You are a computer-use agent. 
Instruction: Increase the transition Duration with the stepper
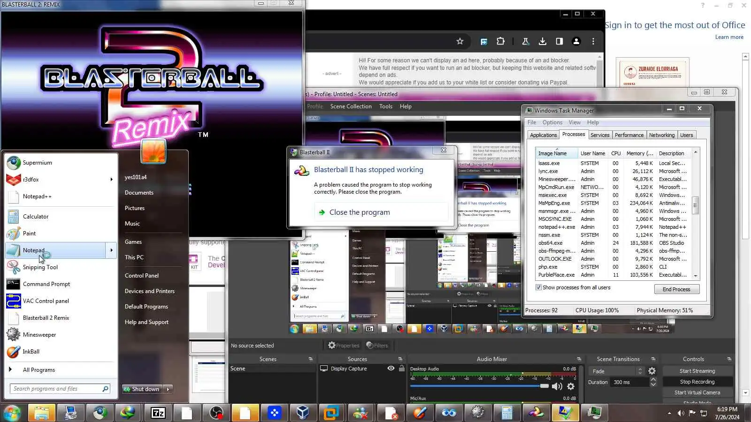pos(653,380)
